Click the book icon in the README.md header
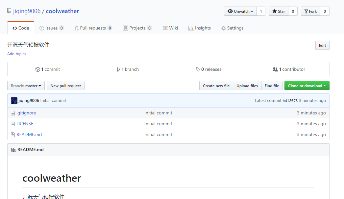 (13, 150)
